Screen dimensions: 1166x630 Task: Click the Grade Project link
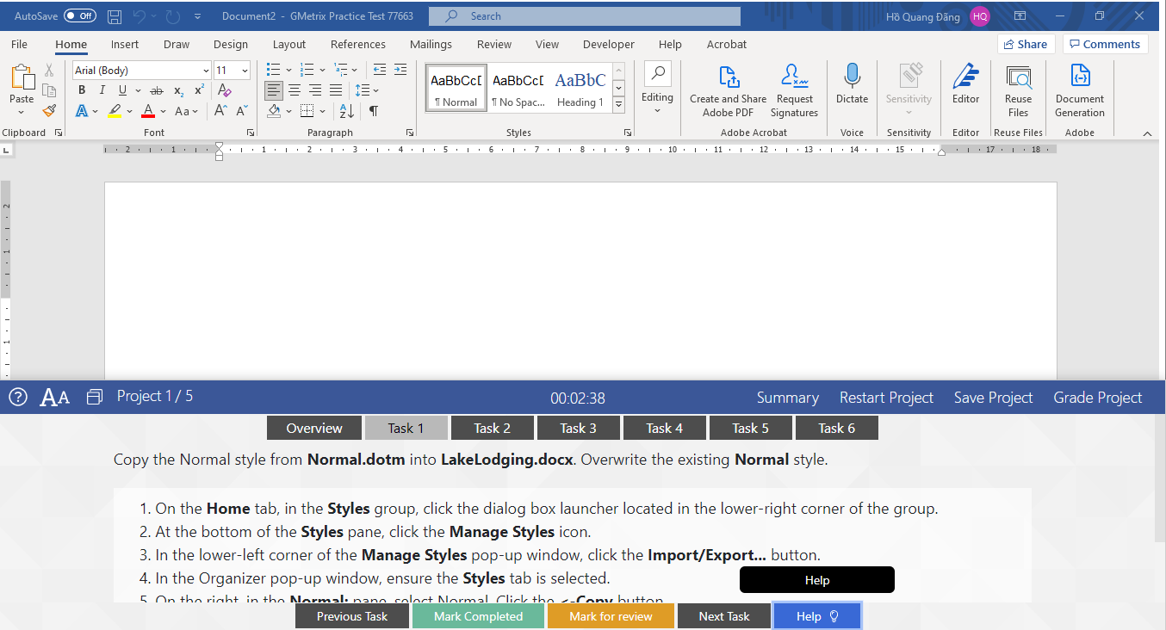(1097, 398)
